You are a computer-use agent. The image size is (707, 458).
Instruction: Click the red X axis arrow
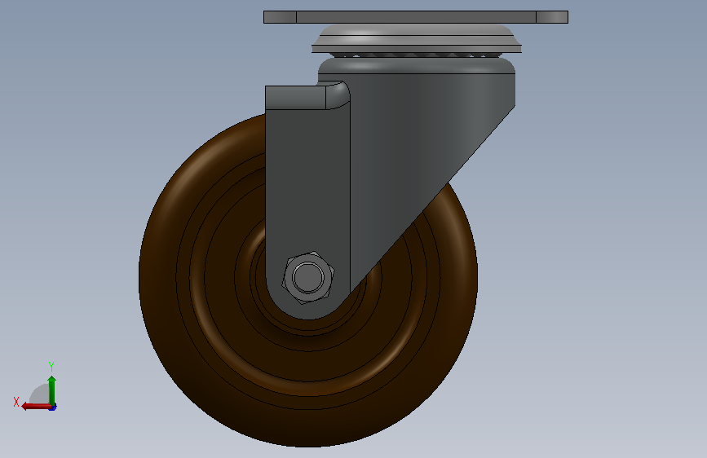pyautogui.click(x=36, y=407)
